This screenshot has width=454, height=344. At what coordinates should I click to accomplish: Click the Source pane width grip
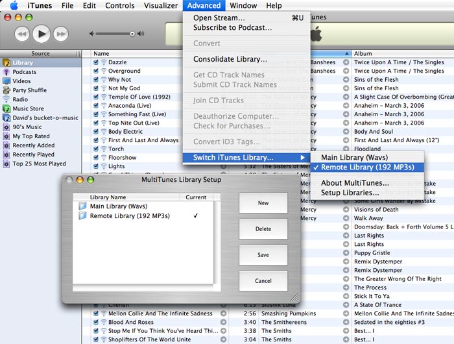[78, 54]
